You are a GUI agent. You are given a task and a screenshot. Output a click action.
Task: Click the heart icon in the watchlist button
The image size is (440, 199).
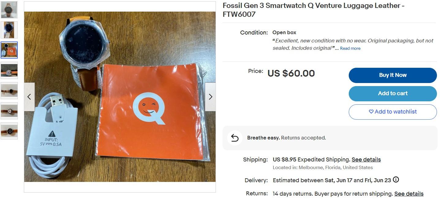pos(371,112)
